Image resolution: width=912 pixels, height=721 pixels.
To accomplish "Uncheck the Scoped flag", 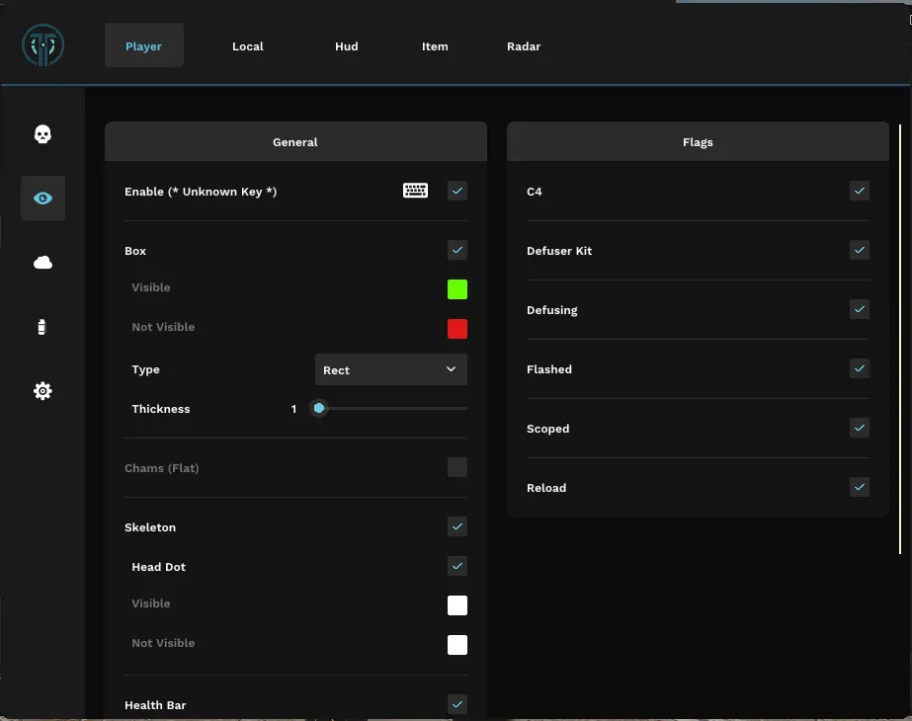I will click(x=860, y=428).
